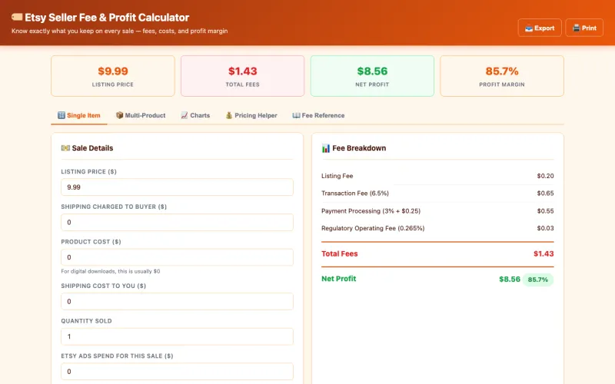Go to the Pricing Helper tab
Screen dimensions: 615x384
(251, 115)
